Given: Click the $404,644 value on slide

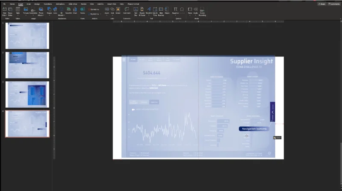Looking at the screenshot, I should click(152, 73).
